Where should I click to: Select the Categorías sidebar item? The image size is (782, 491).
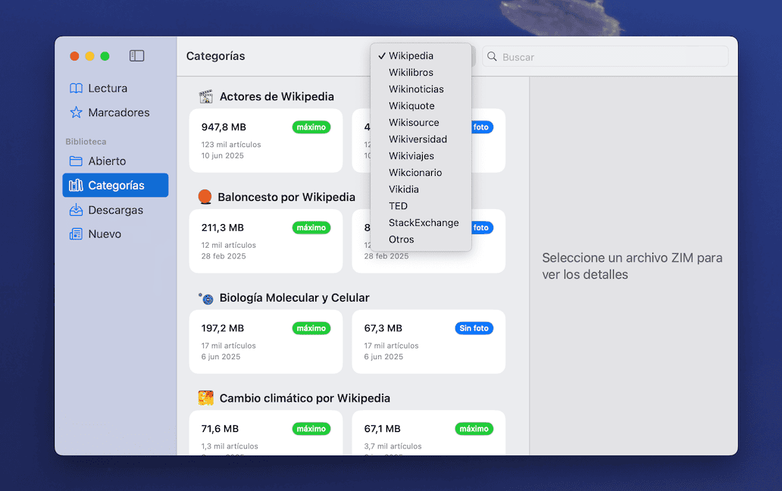coord(115,186)
